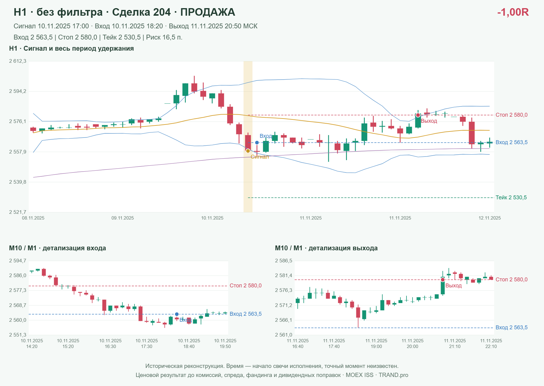Click the 2 561,0 axis label
544x386 pixels.
coord(283,335)
